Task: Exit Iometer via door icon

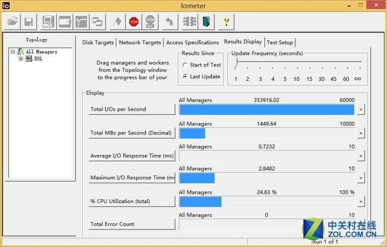Action: coord(206,22)
